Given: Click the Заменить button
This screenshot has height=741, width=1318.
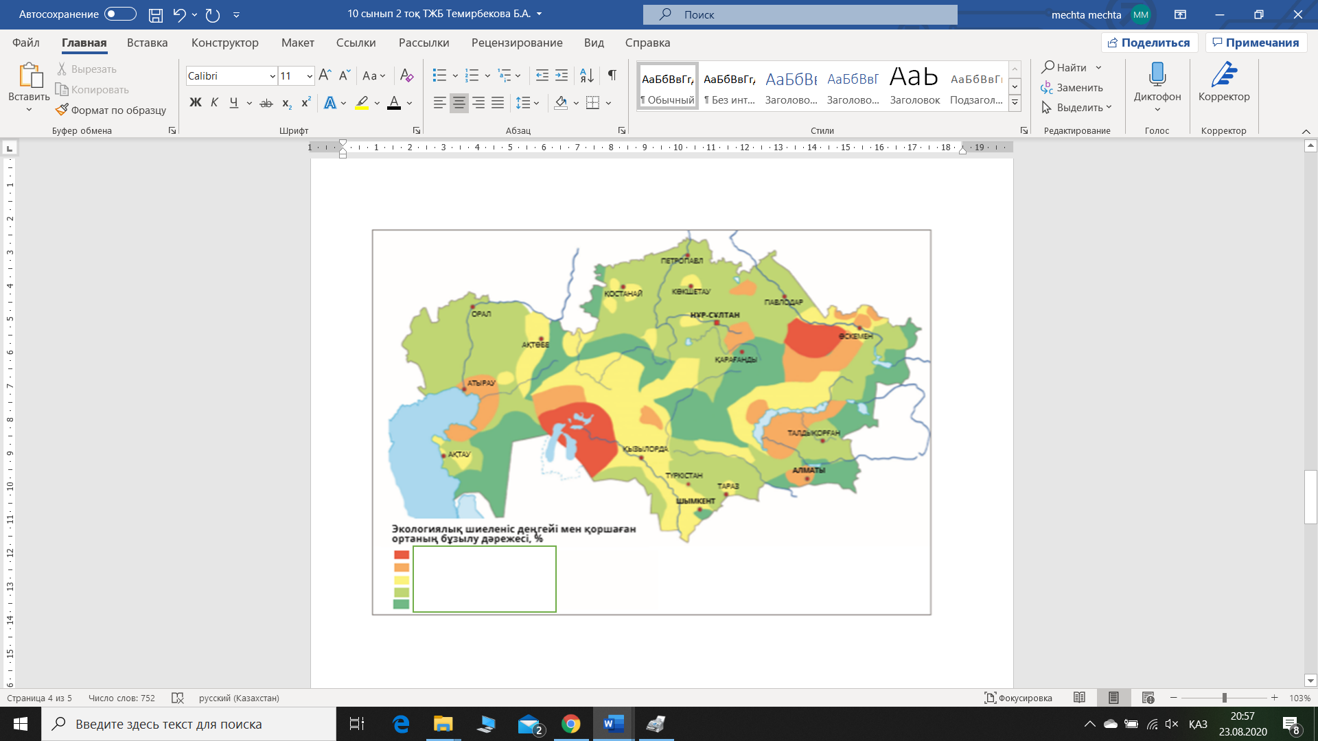Looking at the screenshot, I should 1072,88.
